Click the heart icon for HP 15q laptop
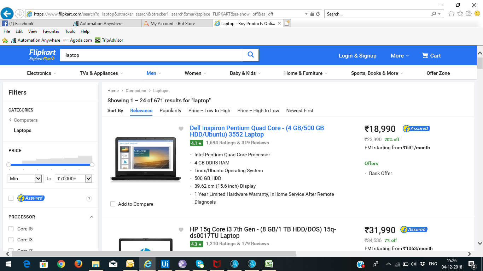Image resolution: width=483 pixels, height=271 pixels. tap(181, 230)
